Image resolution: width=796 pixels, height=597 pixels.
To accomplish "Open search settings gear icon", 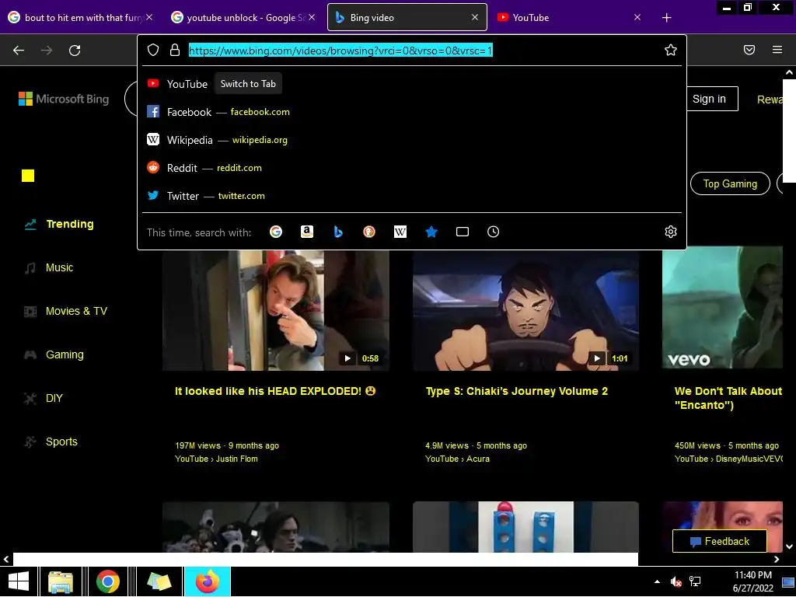I will 671,232.
